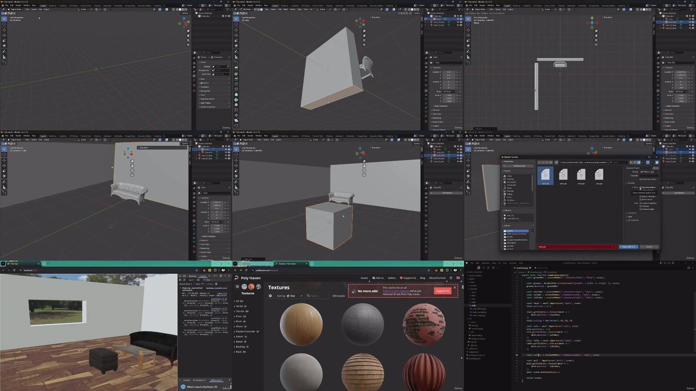Toggle the Animation checkbox in the glTF export dialog
The height and width of the screenshot is (391, 696).
point(629,221)
